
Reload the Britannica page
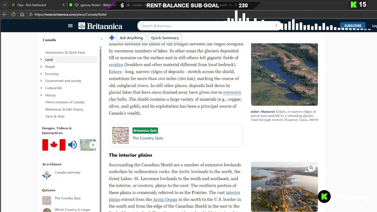13,14
